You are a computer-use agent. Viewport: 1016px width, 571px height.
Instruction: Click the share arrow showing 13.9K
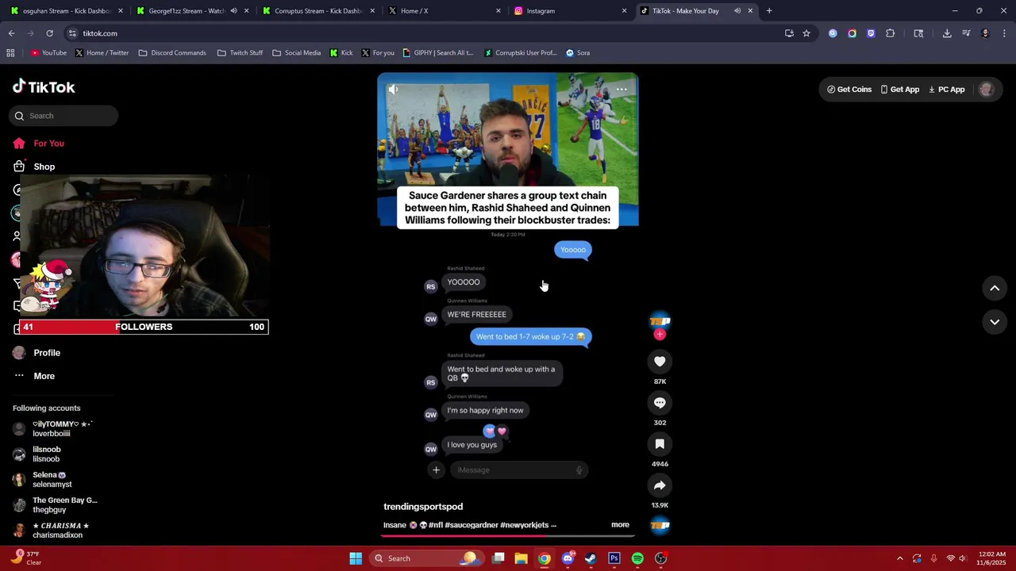(660, 485)
